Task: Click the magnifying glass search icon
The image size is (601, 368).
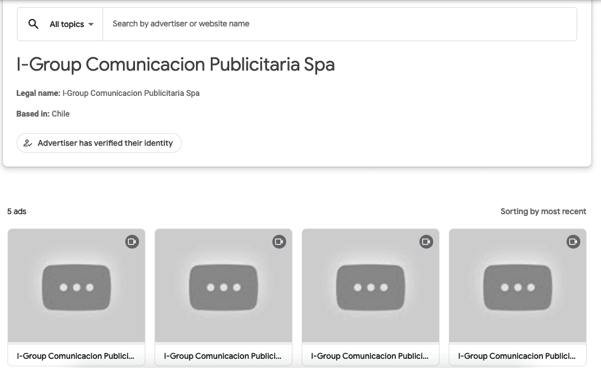Action: coord(33,24)
